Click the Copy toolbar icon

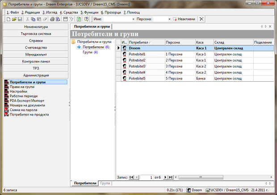pos(33,19)
